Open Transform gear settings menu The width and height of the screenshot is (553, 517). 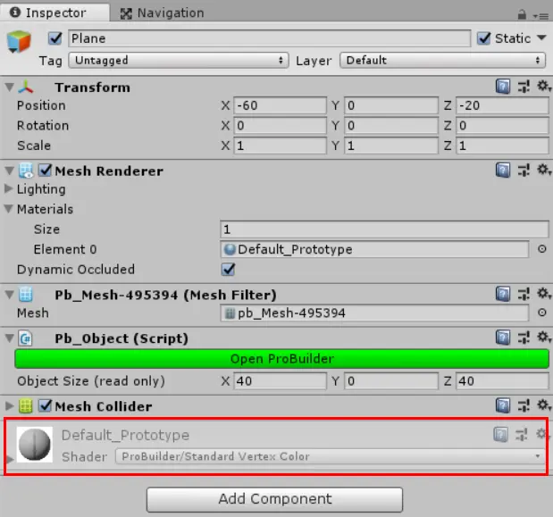(x=543, y=86)
